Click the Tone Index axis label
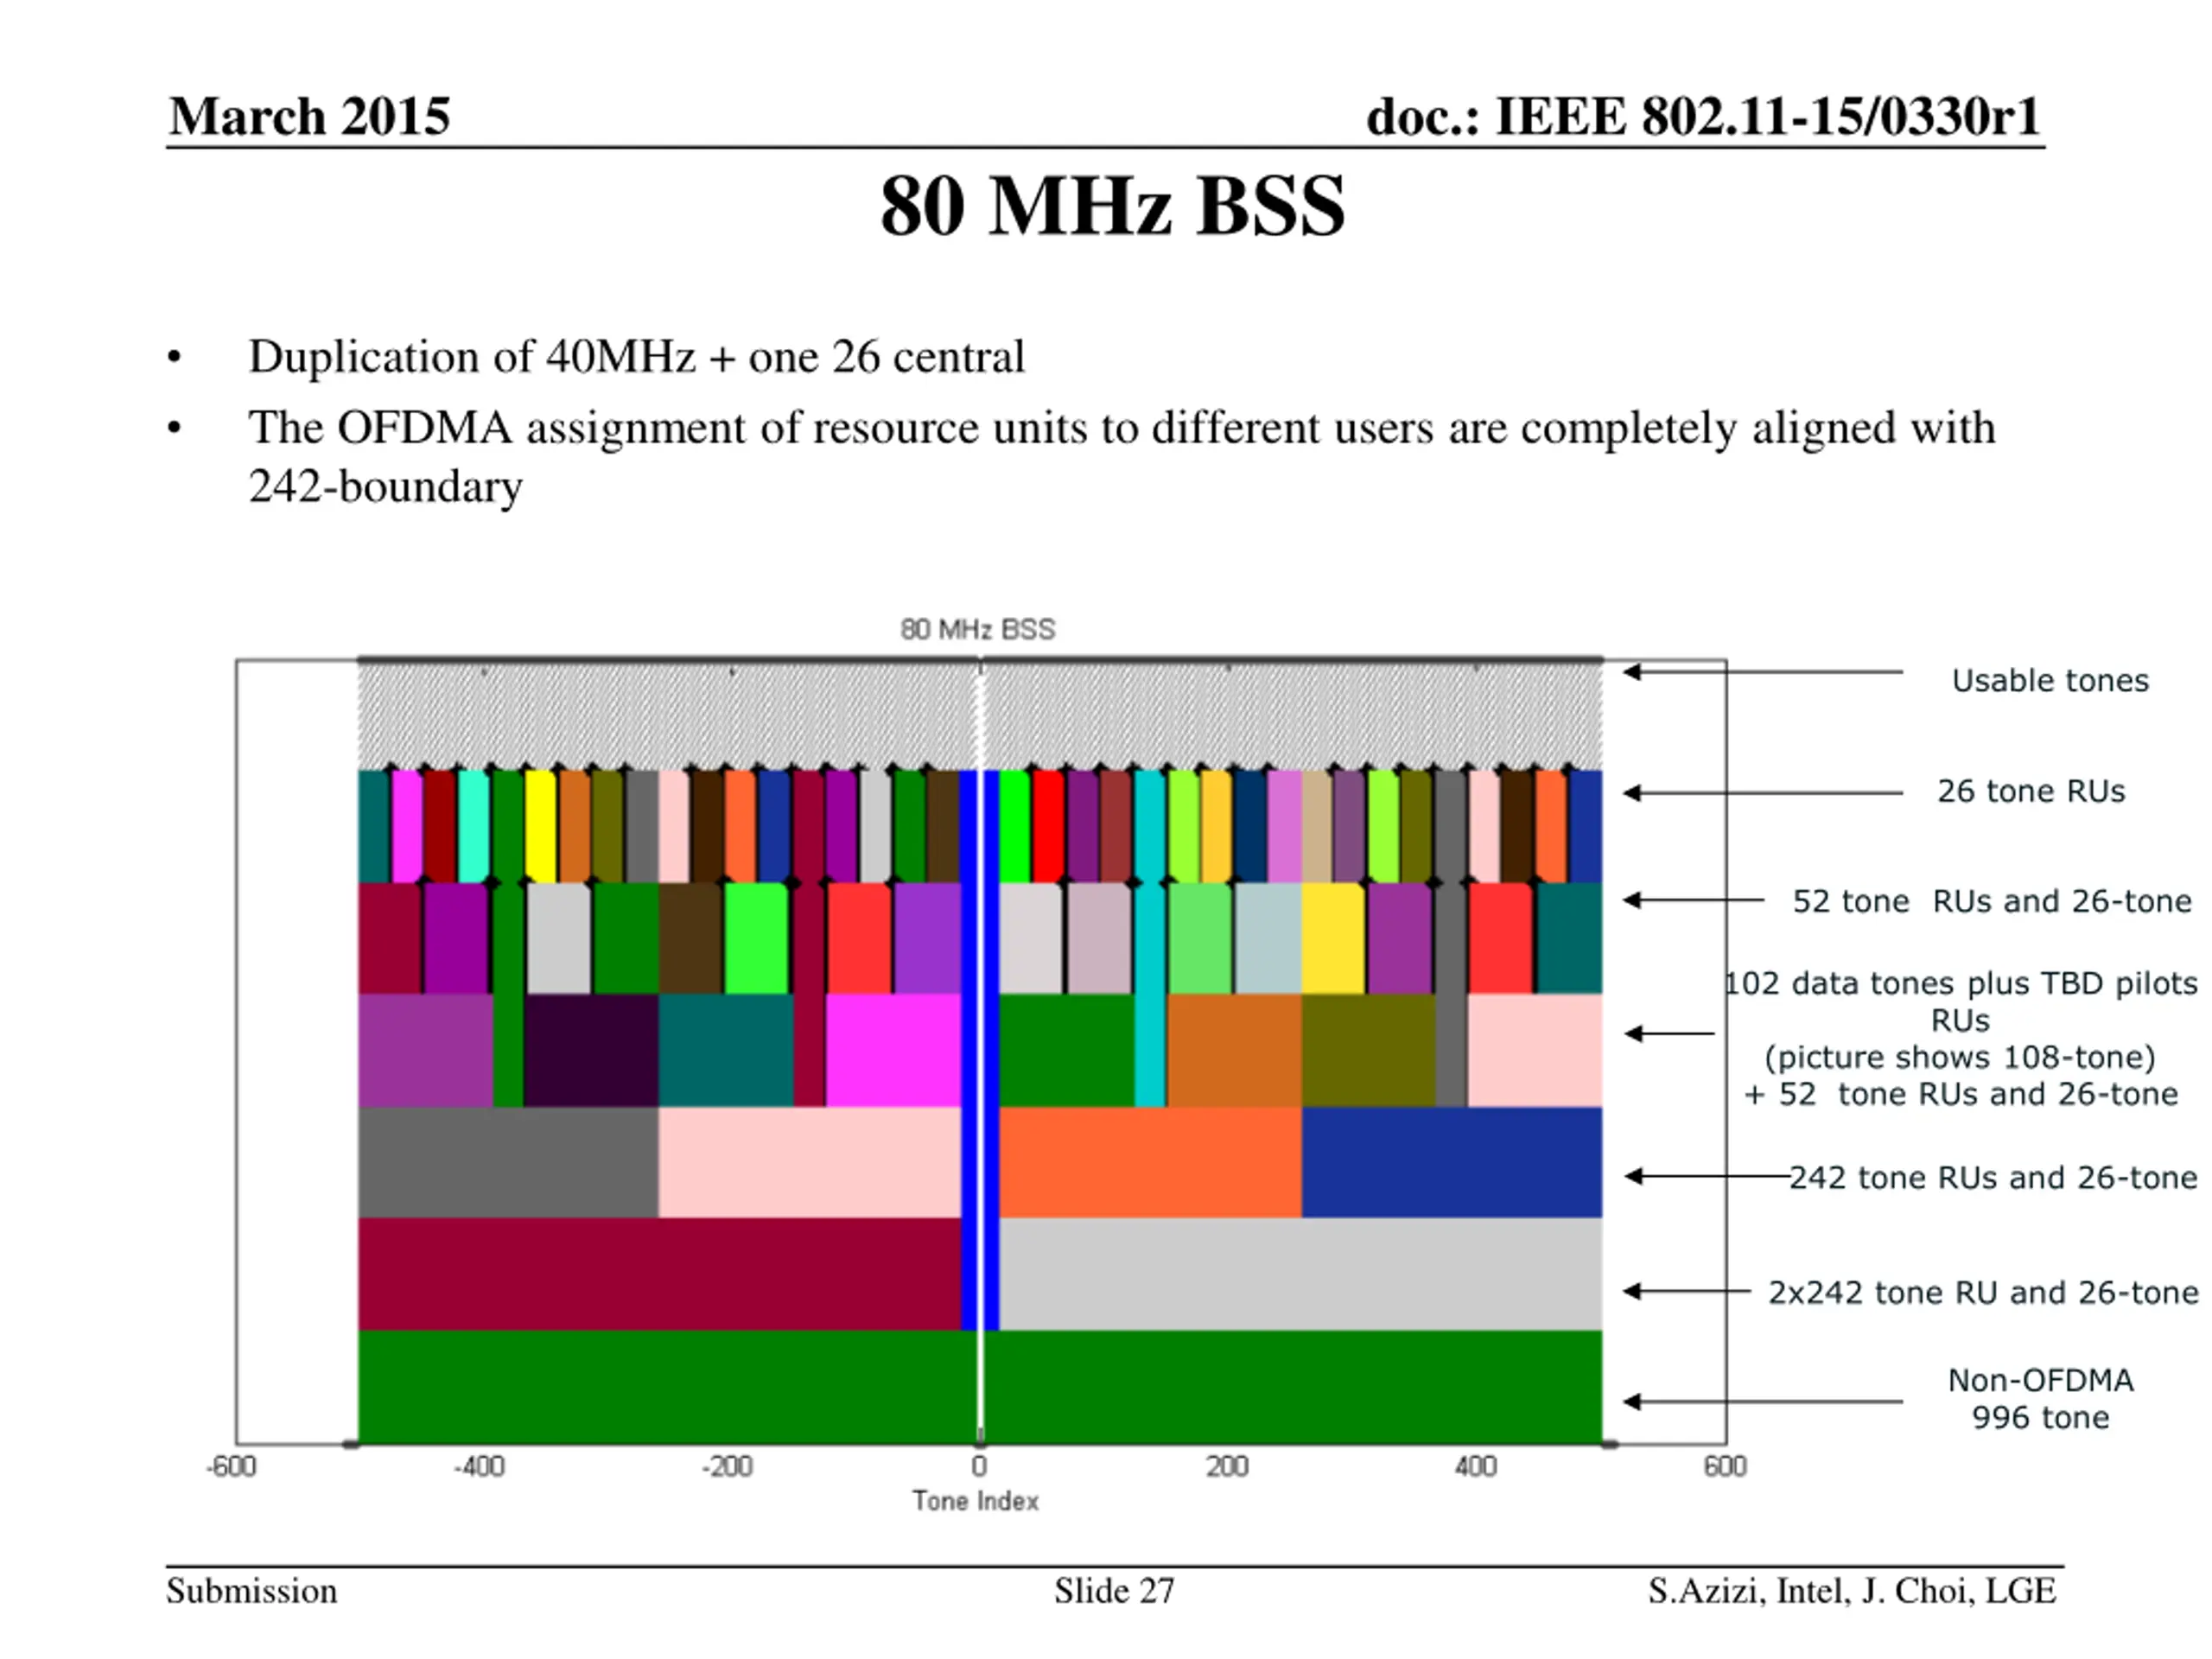2212x1659 pixels. pyautogui.click(x=975, y=1501)
